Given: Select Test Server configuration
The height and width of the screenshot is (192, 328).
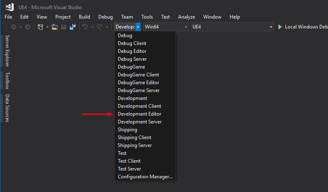Looking at the screenshot, I should 145,169.
